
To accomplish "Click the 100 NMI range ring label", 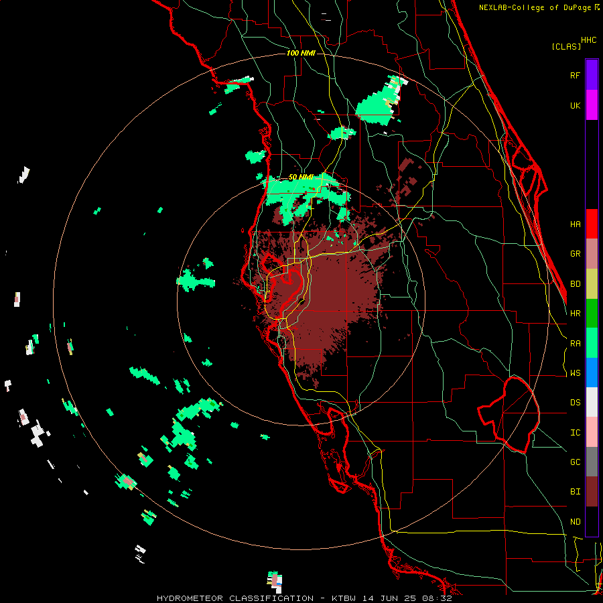I will point(301,53).
